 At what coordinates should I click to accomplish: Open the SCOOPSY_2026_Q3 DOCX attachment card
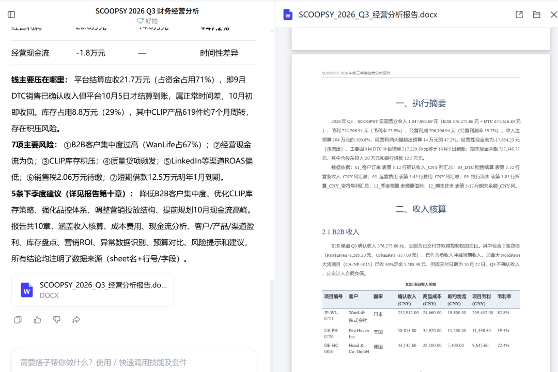(92, 290)
